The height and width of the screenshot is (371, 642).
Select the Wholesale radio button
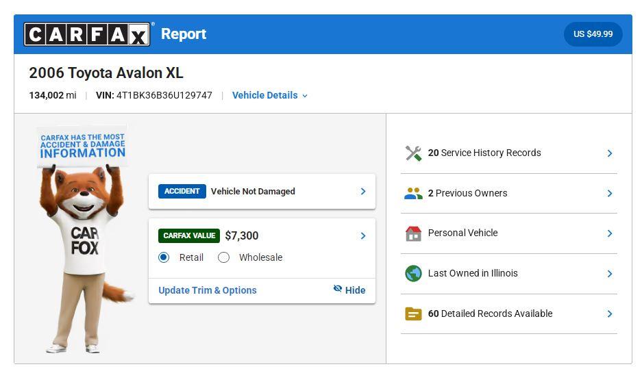pos(223,257)
